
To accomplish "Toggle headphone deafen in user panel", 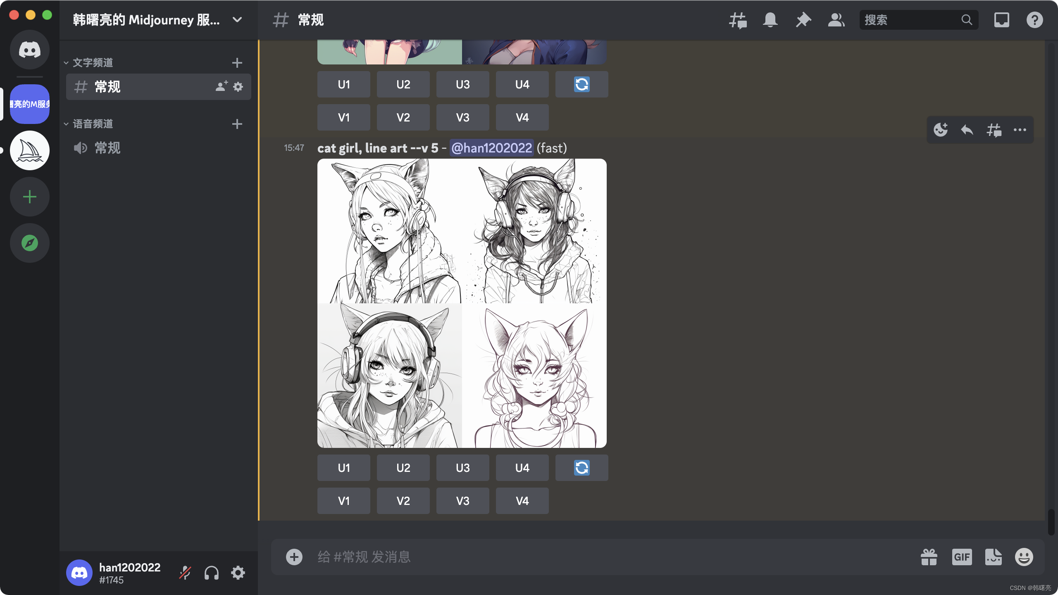I will [211, 573].
